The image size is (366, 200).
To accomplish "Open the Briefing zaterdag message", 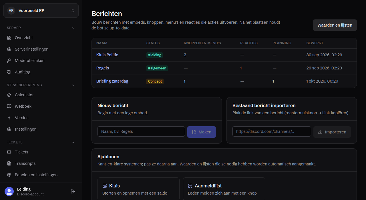I will tap(112, 81).
